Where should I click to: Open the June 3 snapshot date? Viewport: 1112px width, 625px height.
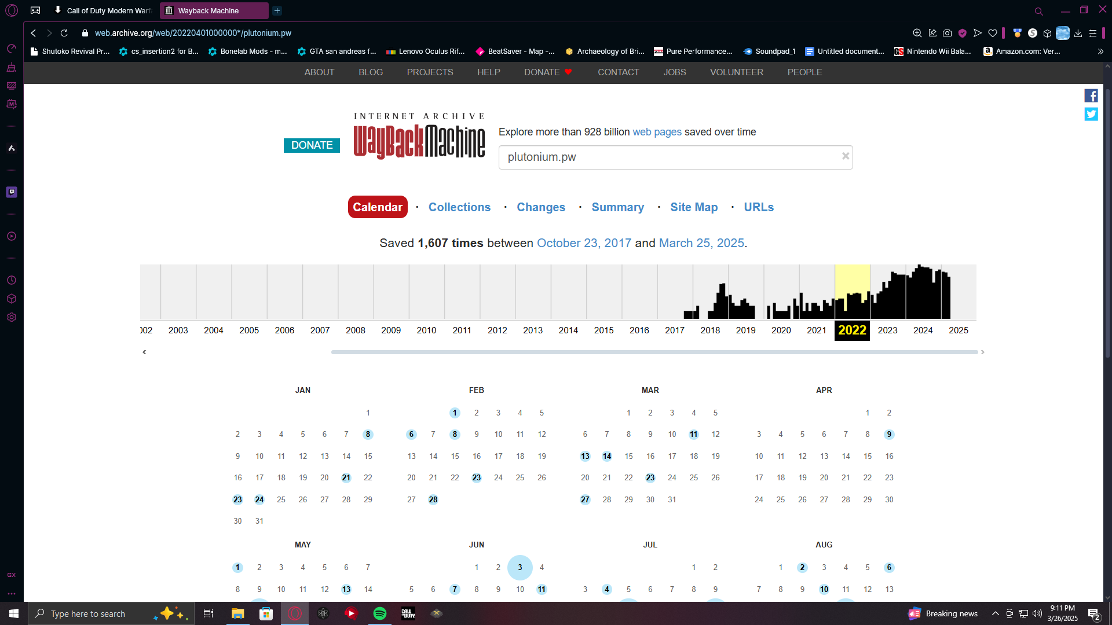[x=520, y=568]
